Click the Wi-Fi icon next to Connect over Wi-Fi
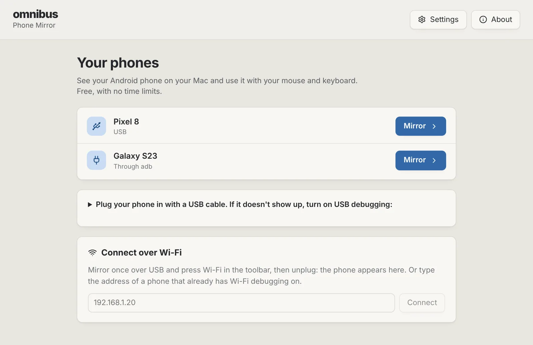The image size is (533, 345). pyautogui.click(x=92, y=253)
